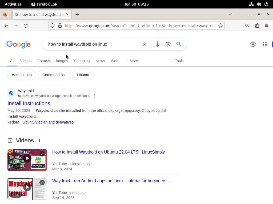273x204 pixels.
Task: Start a voice search with the microphone
Action: [x=157, y=44]
